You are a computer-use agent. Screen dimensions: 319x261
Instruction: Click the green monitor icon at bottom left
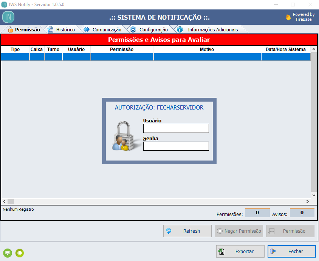click(7, 253)
